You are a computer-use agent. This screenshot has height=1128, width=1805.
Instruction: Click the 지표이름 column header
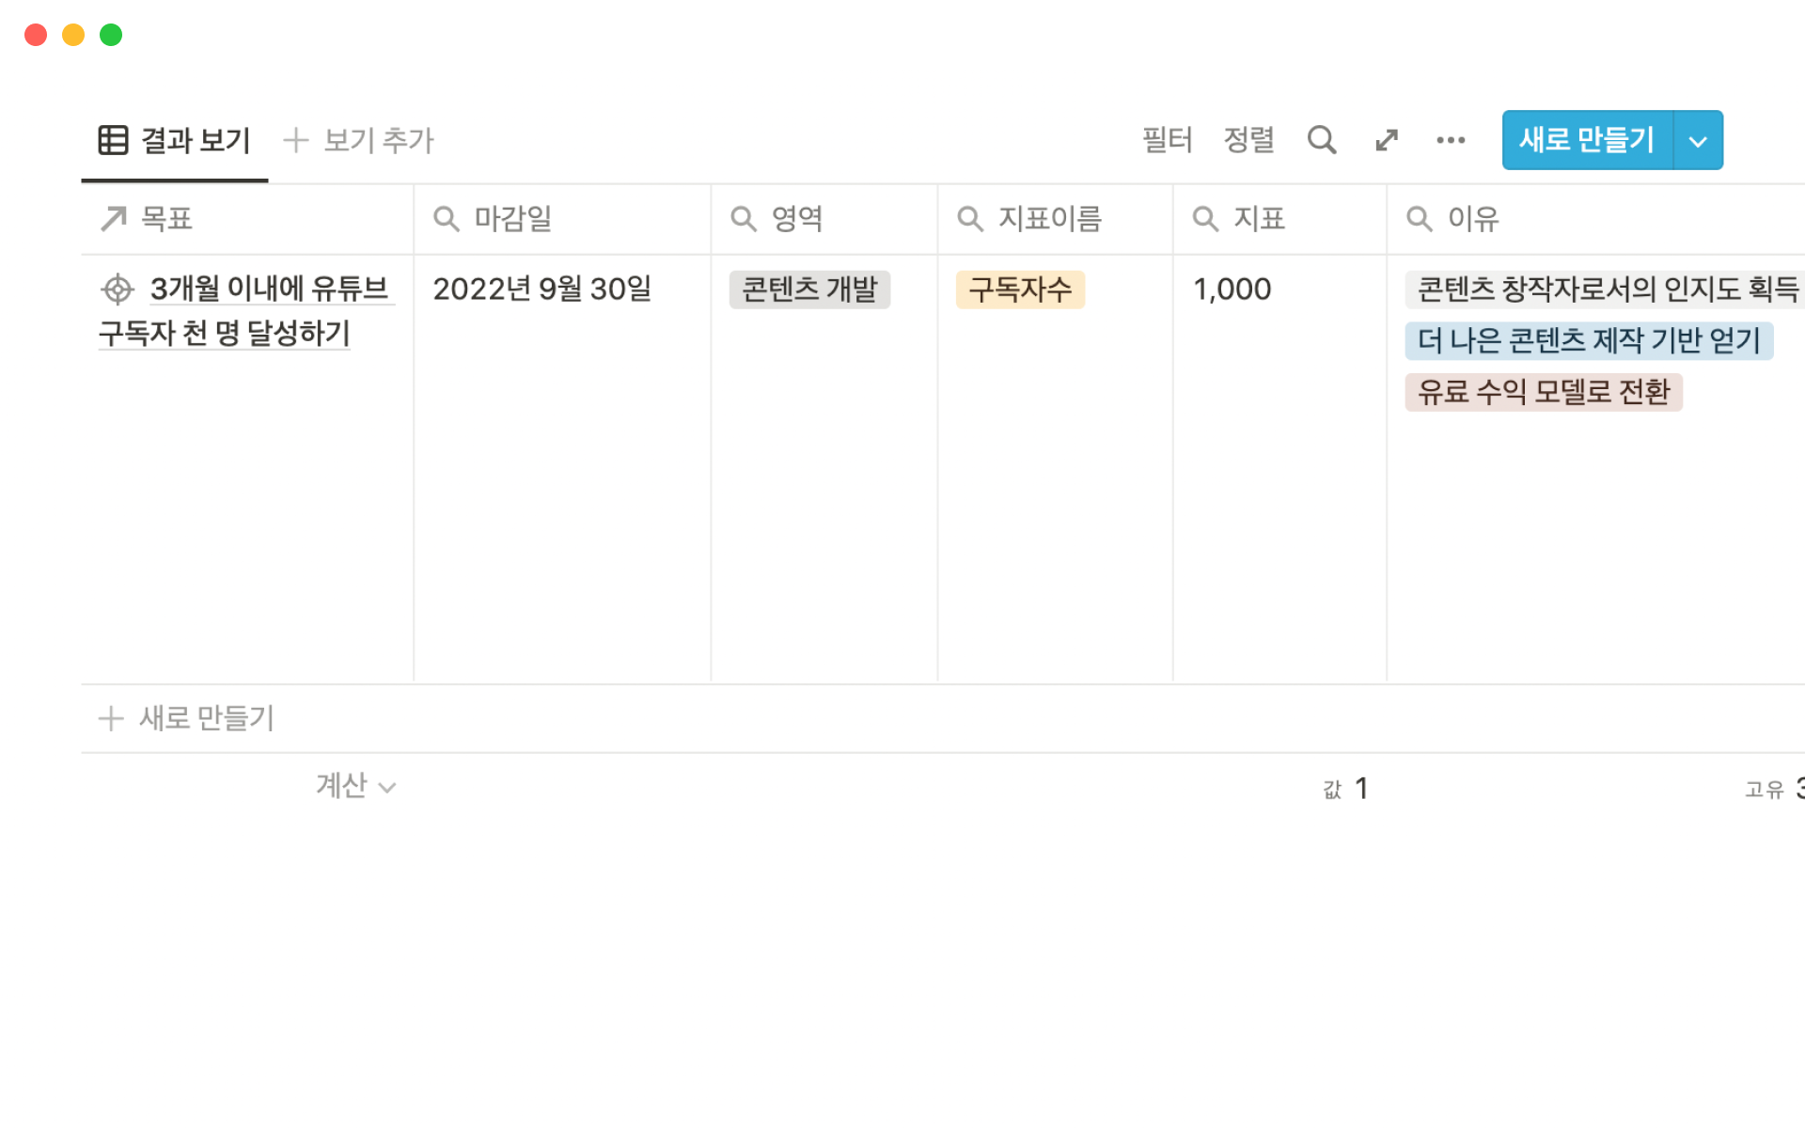pyautogui.click(x=1049, y=219)
